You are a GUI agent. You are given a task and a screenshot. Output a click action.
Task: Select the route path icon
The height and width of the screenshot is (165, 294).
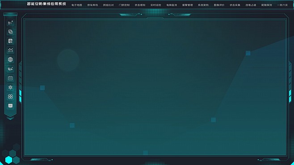coord(10,69)
